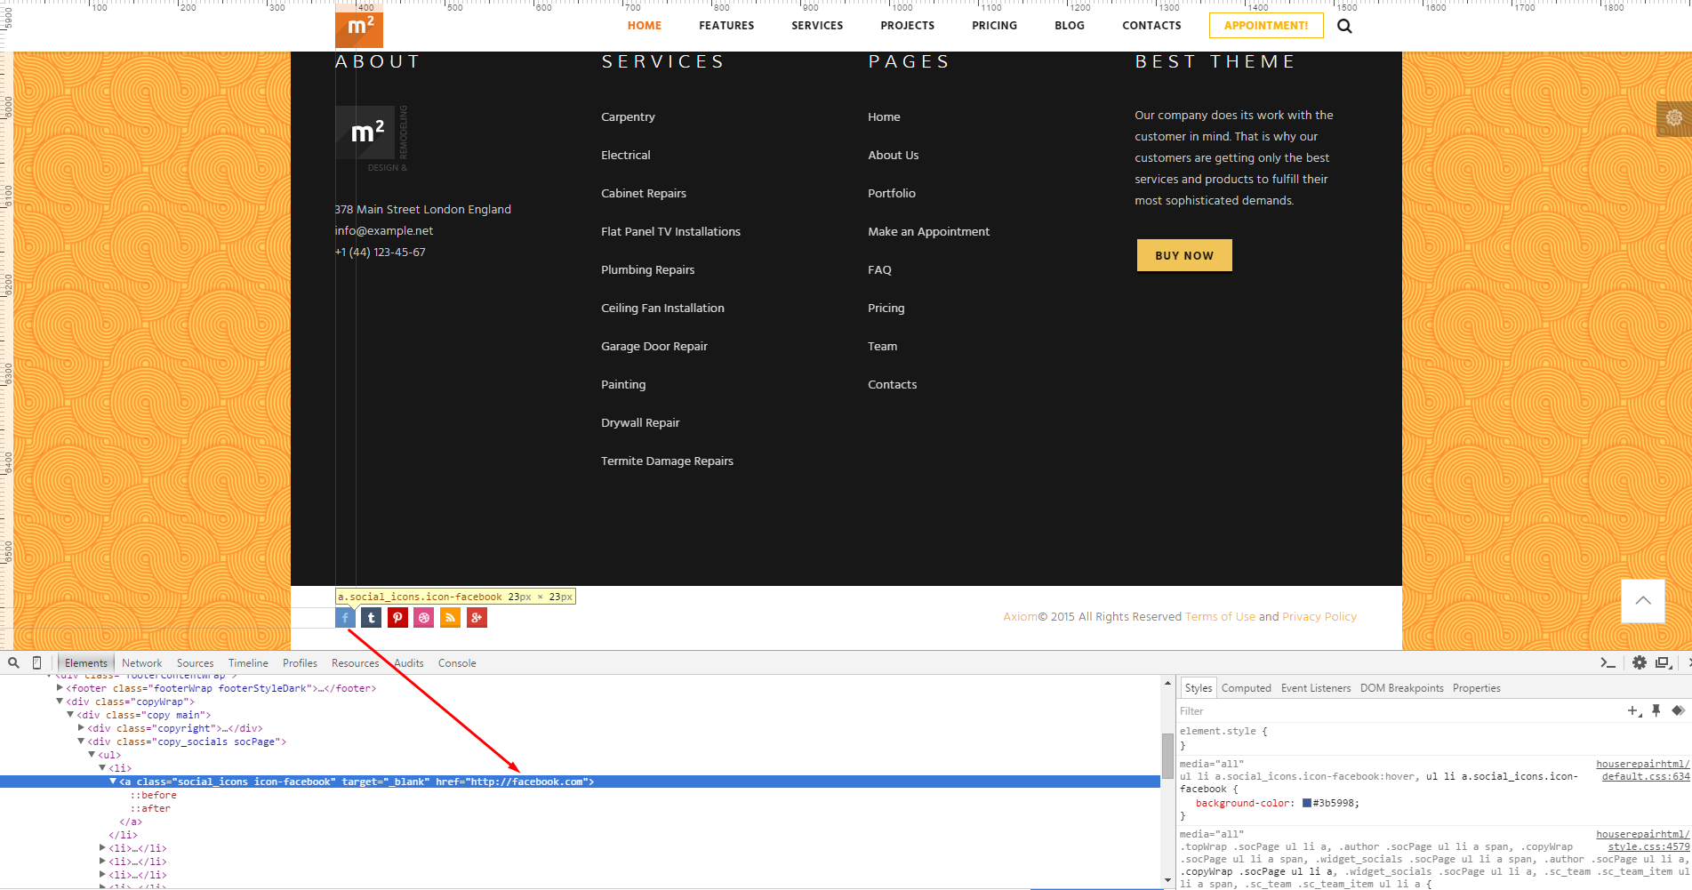Open the Computed styles tab
The width and height of the screenshot is (1692, 890).
1246,688
